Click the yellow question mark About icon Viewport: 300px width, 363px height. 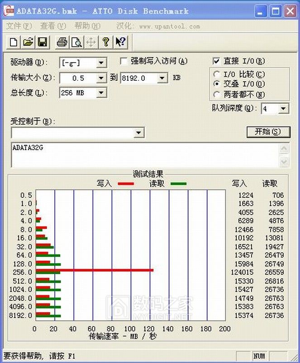[x=106, y=42]
